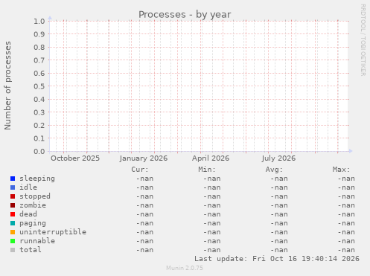Click the 'Avg:' column header
Viewport: 370px width, 276px height.
(274, 170)
